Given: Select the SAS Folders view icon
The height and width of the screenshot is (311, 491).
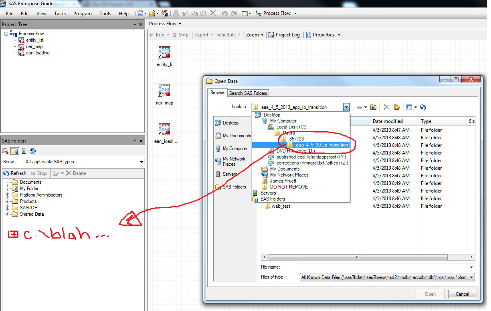Looking at the screenshot, I should 15,151.
